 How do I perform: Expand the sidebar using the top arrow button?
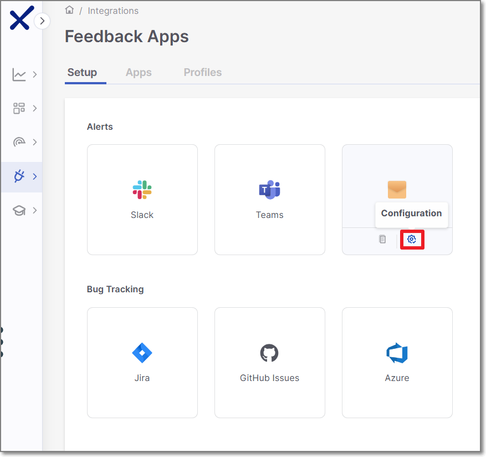tap(42, 21)
